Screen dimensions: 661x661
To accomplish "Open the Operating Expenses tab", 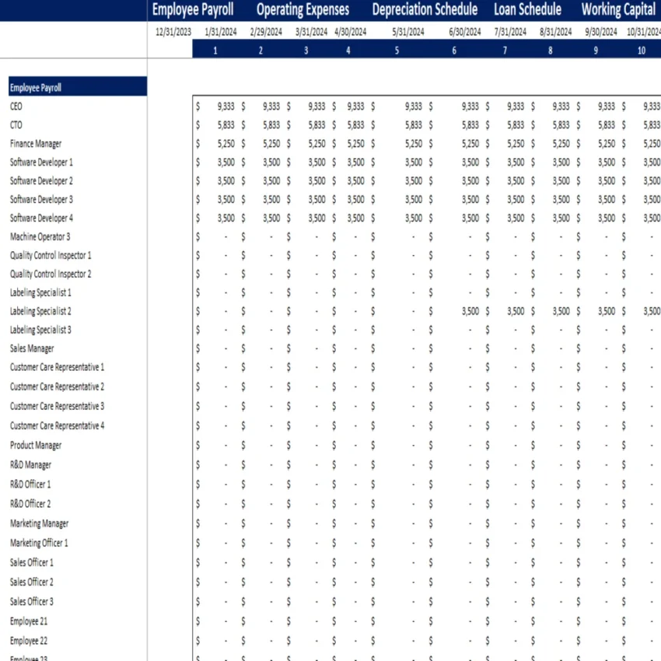I will point(302,9).
